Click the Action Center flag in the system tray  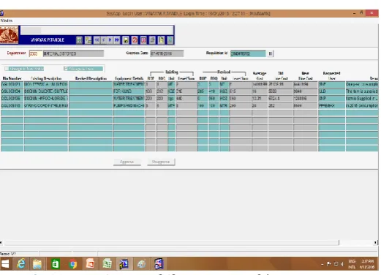329,264
